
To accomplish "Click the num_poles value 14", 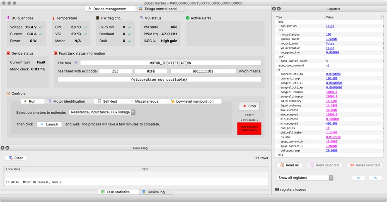I will coord(327,128).
